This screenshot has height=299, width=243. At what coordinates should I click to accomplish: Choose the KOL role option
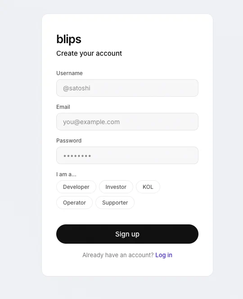tap(148, 187)
